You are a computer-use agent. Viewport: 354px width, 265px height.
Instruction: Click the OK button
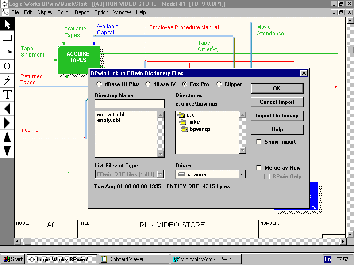tap(277, 88)
